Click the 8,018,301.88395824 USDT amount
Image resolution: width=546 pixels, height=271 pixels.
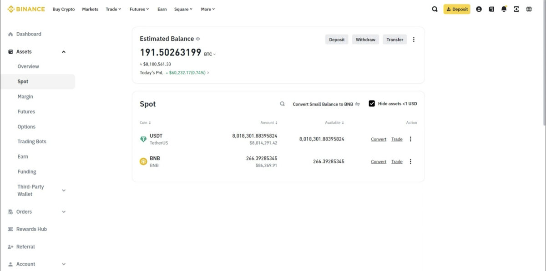(x=255, y=136)
